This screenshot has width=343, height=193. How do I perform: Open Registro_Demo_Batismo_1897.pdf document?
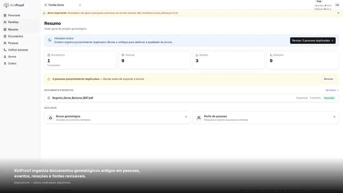coord(191,98)
